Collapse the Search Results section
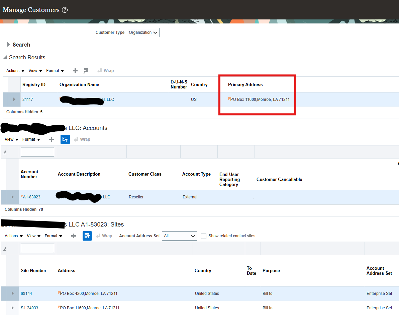The height and width of the screenshot is (315, 399). pyautogui.click(x=5, y=57)
